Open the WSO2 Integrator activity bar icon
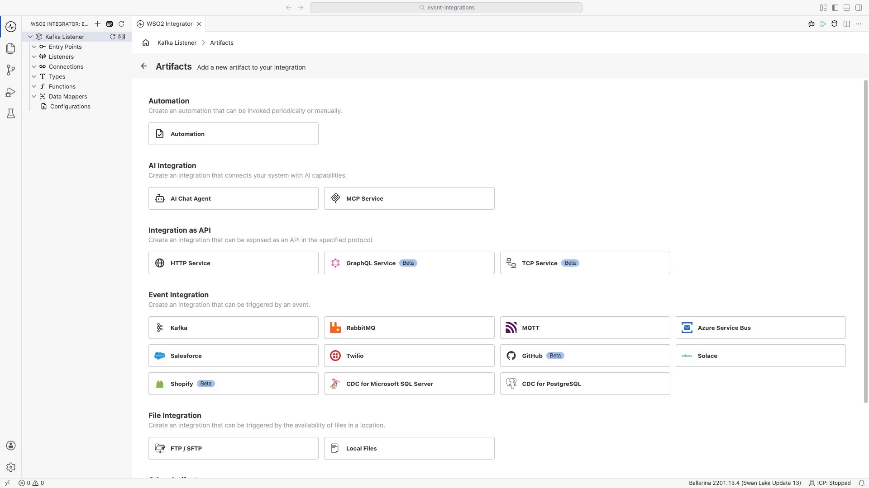 pos(11,27)
